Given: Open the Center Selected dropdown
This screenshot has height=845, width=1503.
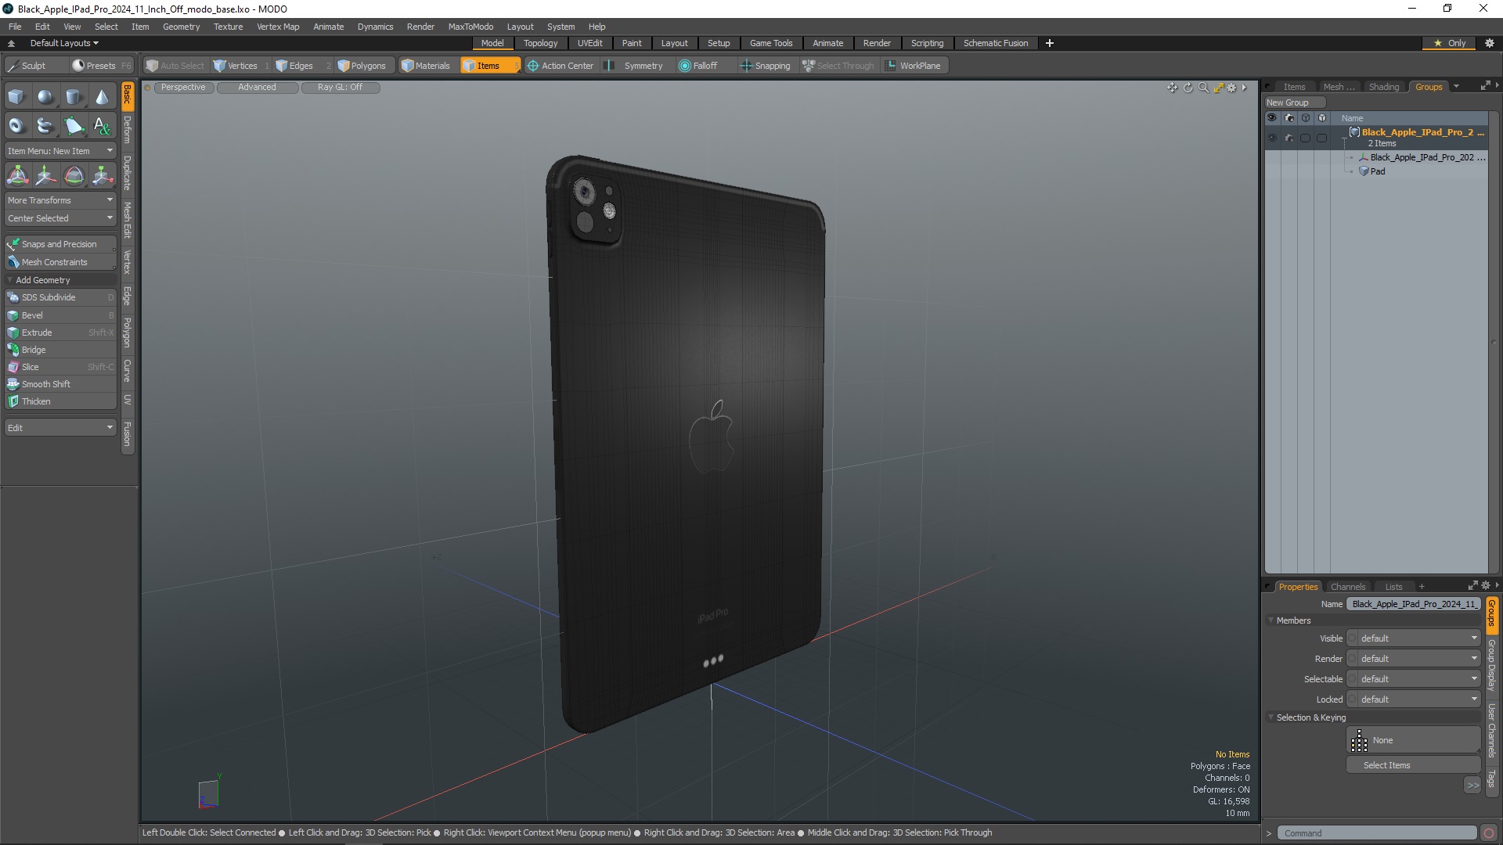Looking at the screenshot, I should click(60, 218).
